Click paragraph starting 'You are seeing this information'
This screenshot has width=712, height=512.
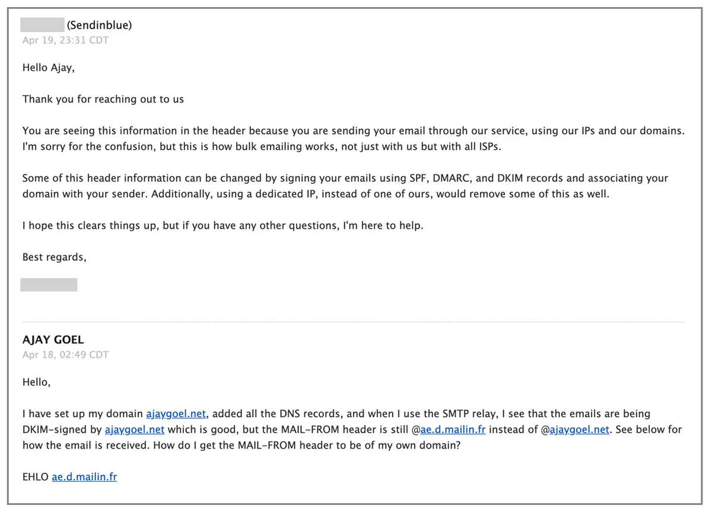[x=354, y=138]
